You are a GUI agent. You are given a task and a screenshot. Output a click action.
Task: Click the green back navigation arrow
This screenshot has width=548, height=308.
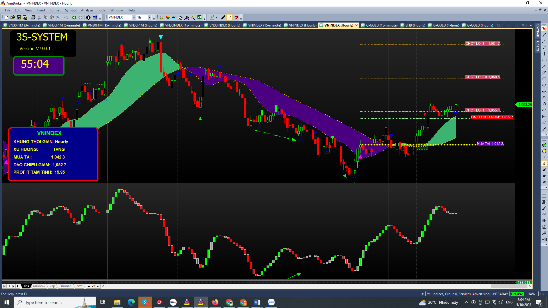click(74, 18)
